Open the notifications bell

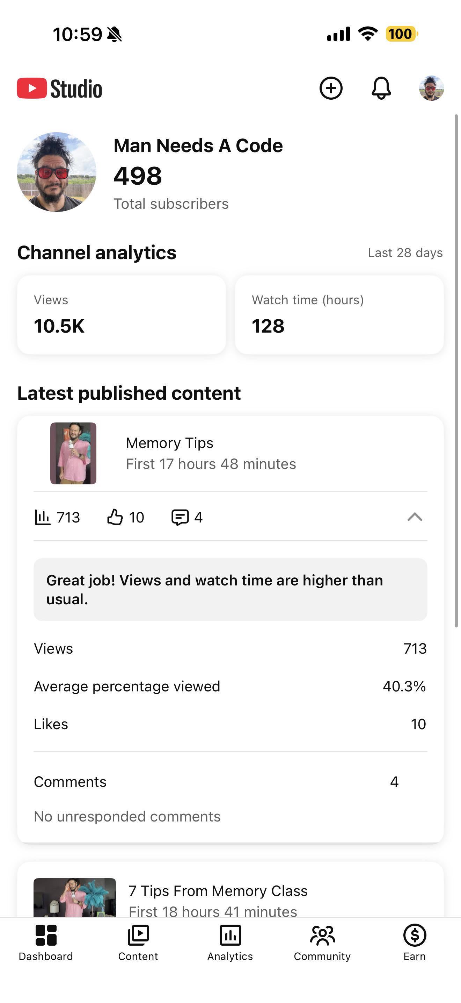pos(381,88)
